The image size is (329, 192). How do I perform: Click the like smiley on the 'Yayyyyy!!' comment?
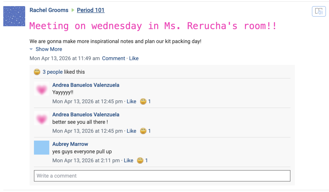(143, 102)
